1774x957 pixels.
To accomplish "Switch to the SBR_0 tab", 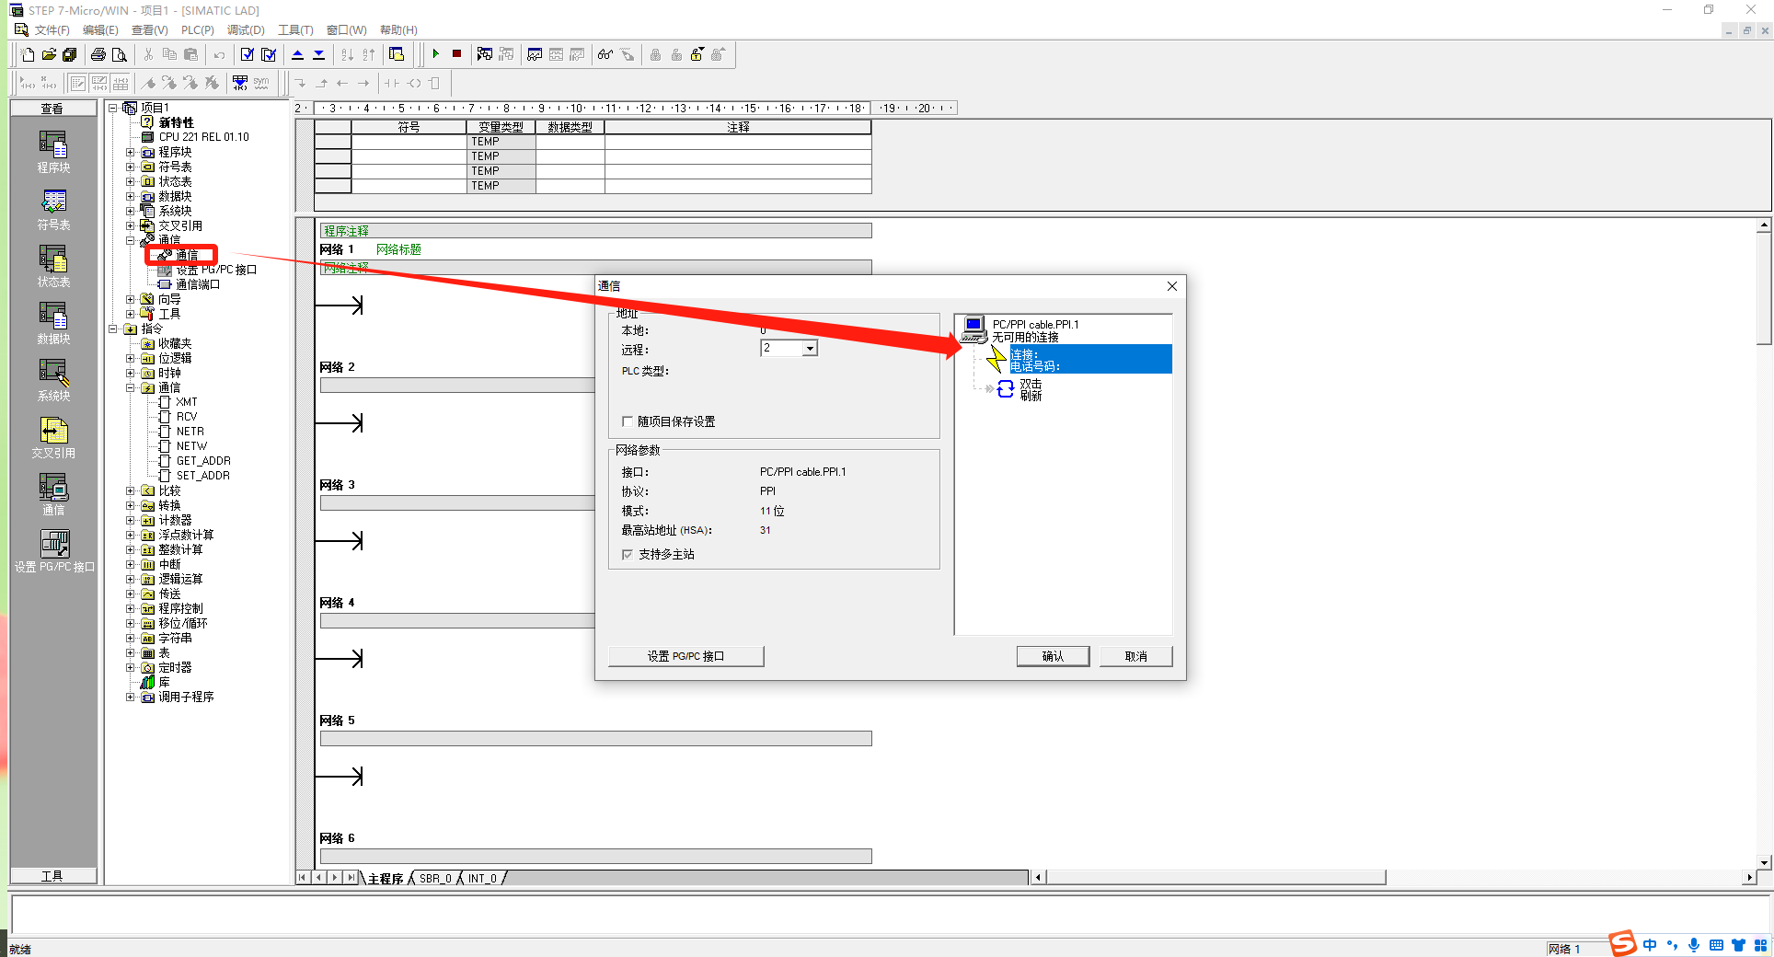I will point(435,878).
